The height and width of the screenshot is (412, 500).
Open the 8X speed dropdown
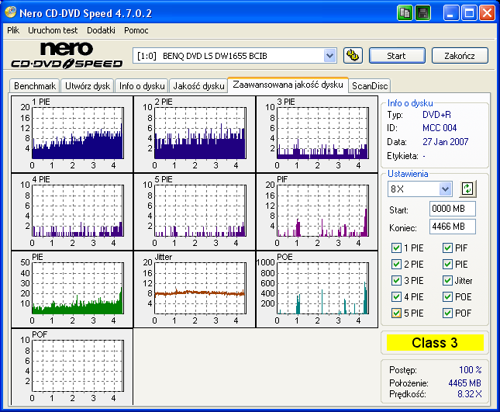point(445,189)
